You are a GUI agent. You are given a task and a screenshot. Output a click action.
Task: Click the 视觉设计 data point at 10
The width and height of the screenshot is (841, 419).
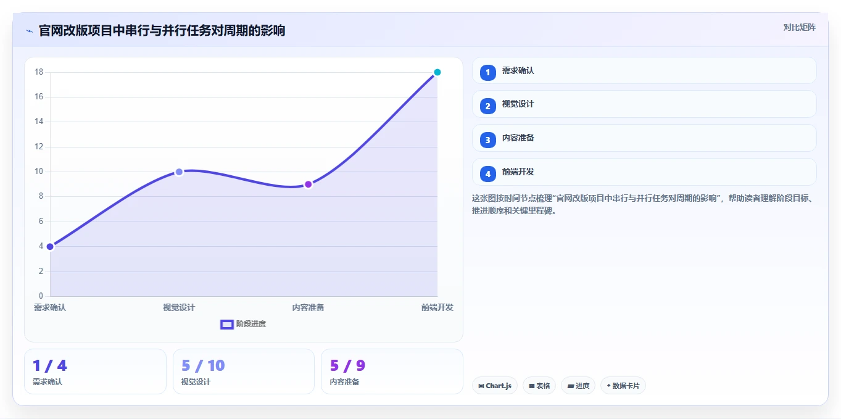[x=179, y=172]
